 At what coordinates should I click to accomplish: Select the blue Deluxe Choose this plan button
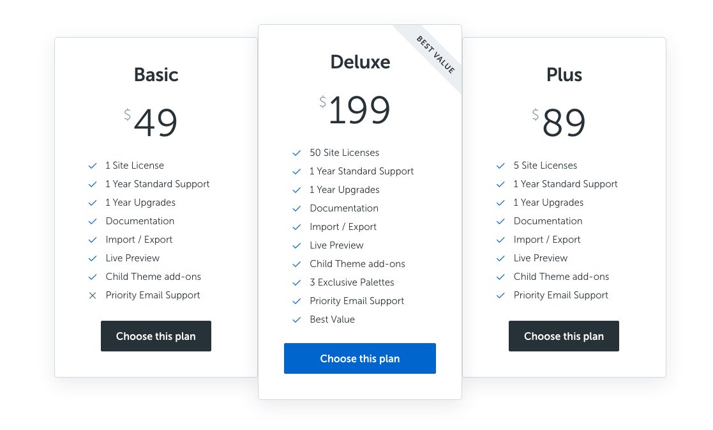(x=359, y=358)
